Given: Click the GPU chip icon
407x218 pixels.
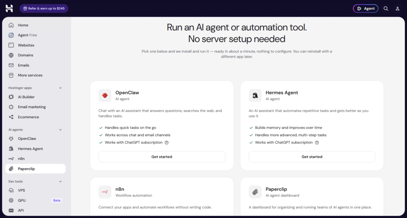Looking at the screenshot, I should [x=11, y=201].
